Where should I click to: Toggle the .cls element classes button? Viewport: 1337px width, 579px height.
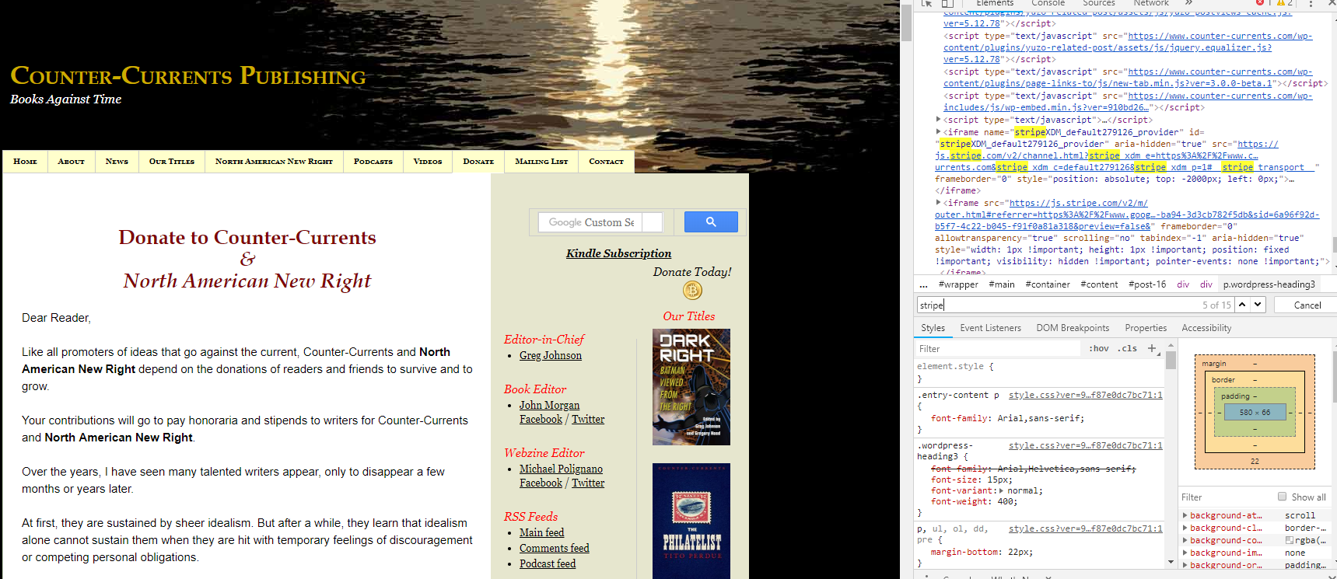(1127, 348)
